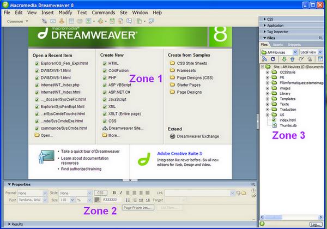The height and width of the screenshot is (229, 327).
Task: Click the Text Outdent icon in Properties
Action: (x=141, y=200)
